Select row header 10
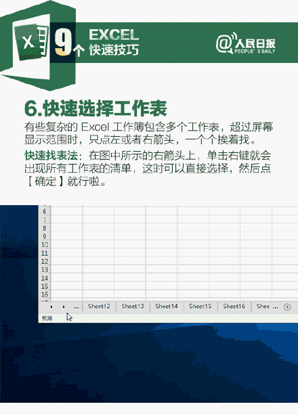 pos(45,244)
